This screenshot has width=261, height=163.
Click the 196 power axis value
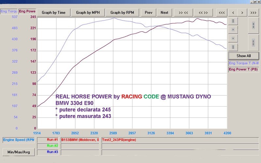33,39
